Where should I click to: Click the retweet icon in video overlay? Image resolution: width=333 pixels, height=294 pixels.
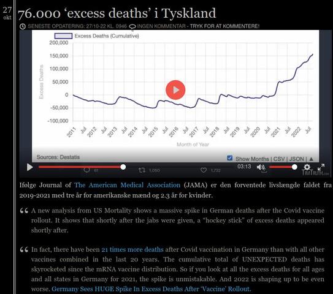[142, 170]
